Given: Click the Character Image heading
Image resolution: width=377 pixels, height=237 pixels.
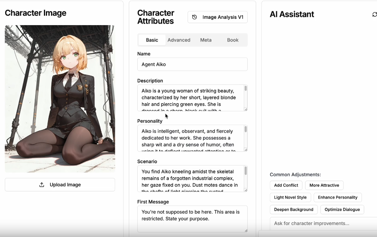Looking at the screenshot, I should coord(36,13).
